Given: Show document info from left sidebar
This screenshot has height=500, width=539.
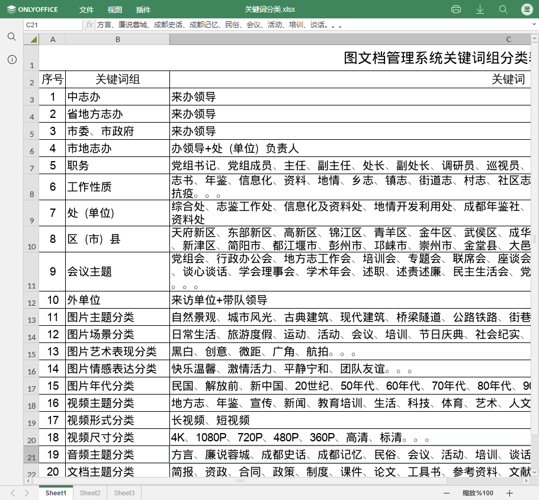Looking at the screenshot, I should point(12,60).
